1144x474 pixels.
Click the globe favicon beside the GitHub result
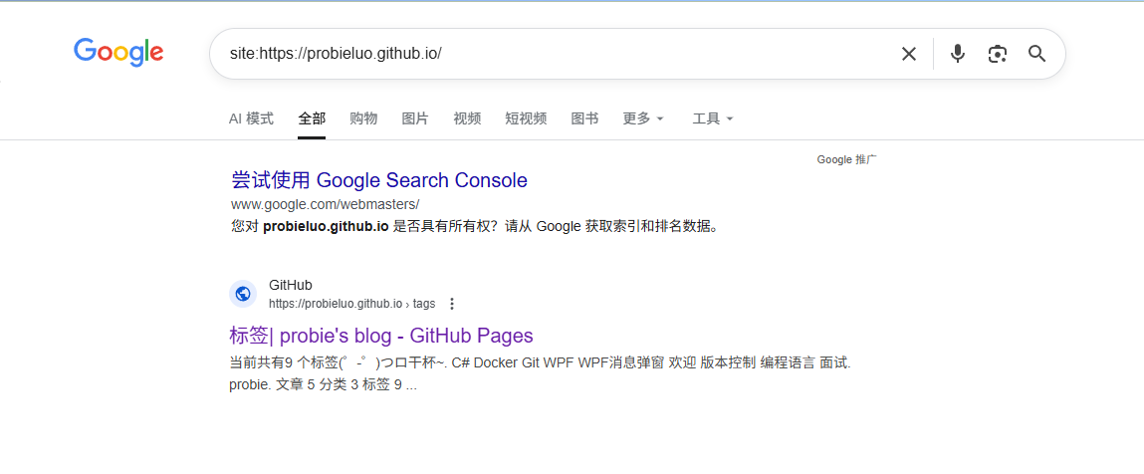(x=243, y=294)
